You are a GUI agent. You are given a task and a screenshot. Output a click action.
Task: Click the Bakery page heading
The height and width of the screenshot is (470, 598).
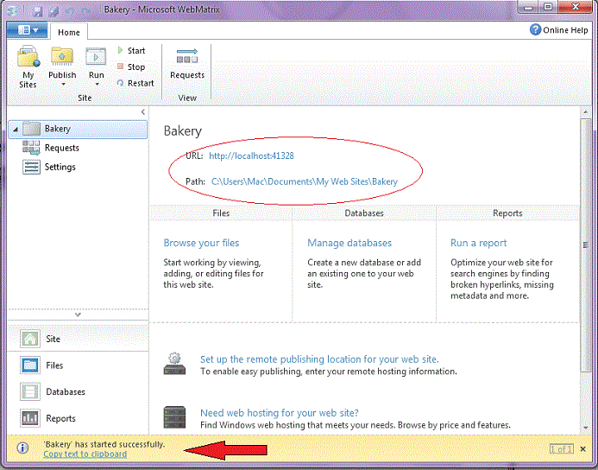[183, 131]
